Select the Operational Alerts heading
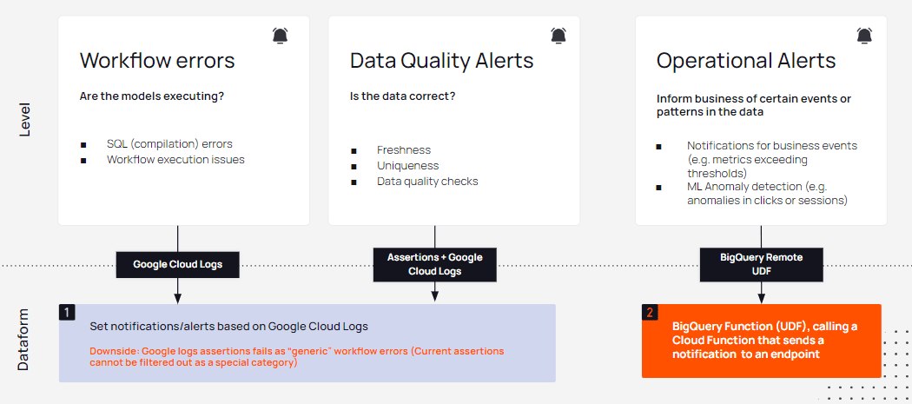The image size is (912, 404). point(746,61)
